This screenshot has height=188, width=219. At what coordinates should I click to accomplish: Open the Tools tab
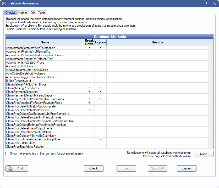click(42, 13)
